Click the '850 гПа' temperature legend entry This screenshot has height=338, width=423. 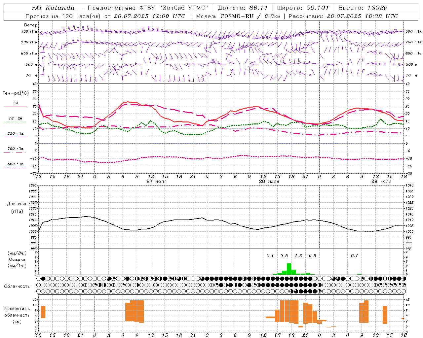(x=16, y=134)
